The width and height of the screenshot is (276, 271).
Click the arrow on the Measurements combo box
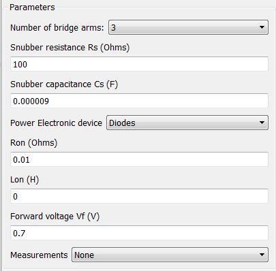(262, 255)
